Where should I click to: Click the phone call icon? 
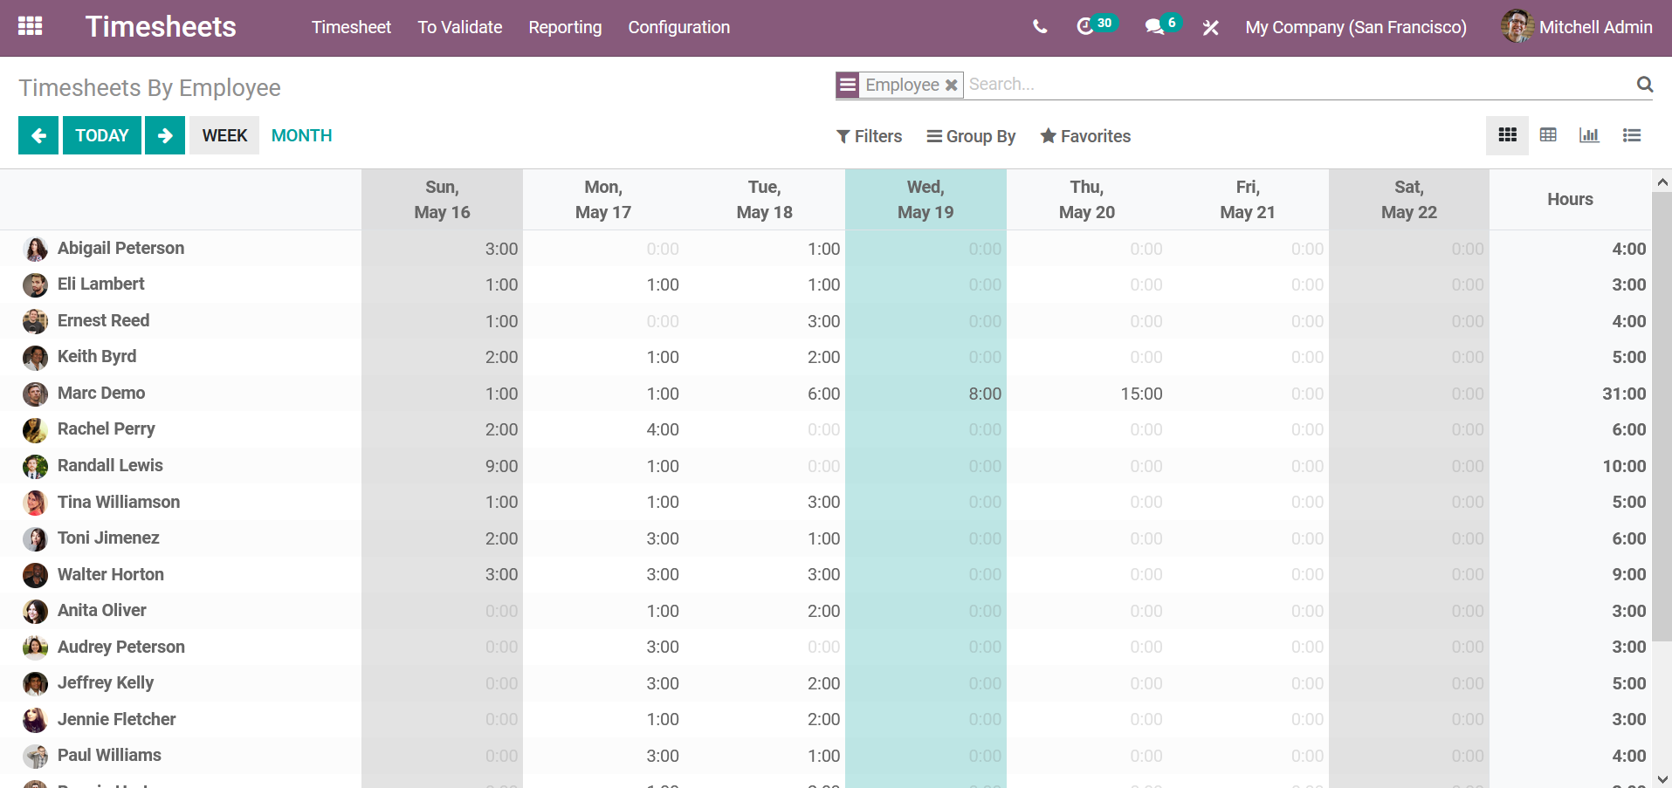[1039, 27]
